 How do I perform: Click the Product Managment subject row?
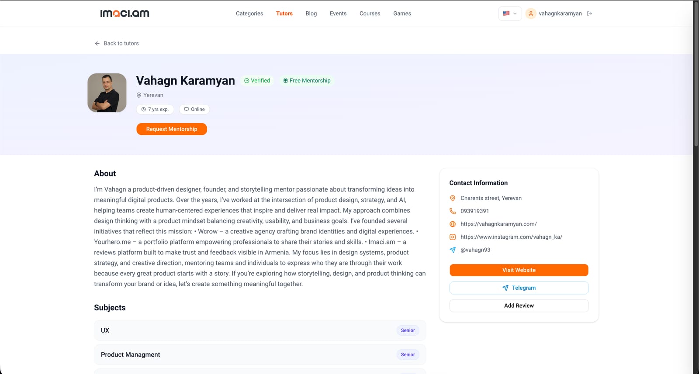coord(260,355)
